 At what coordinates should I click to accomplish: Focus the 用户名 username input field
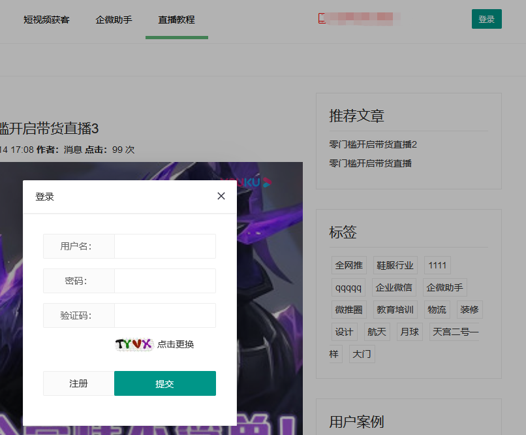coord(164,246)
